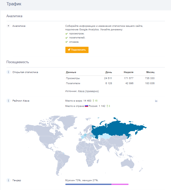
Task: Click green up arrow beside world rank
Action: click(x=93, y=101)
